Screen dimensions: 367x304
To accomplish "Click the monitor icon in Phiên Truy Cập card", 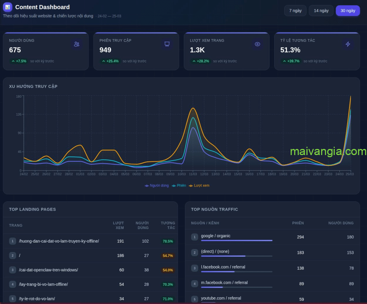I will (x=167, y=44).
